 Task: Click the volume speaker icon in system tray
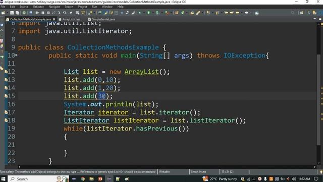[x=294, y=178]
